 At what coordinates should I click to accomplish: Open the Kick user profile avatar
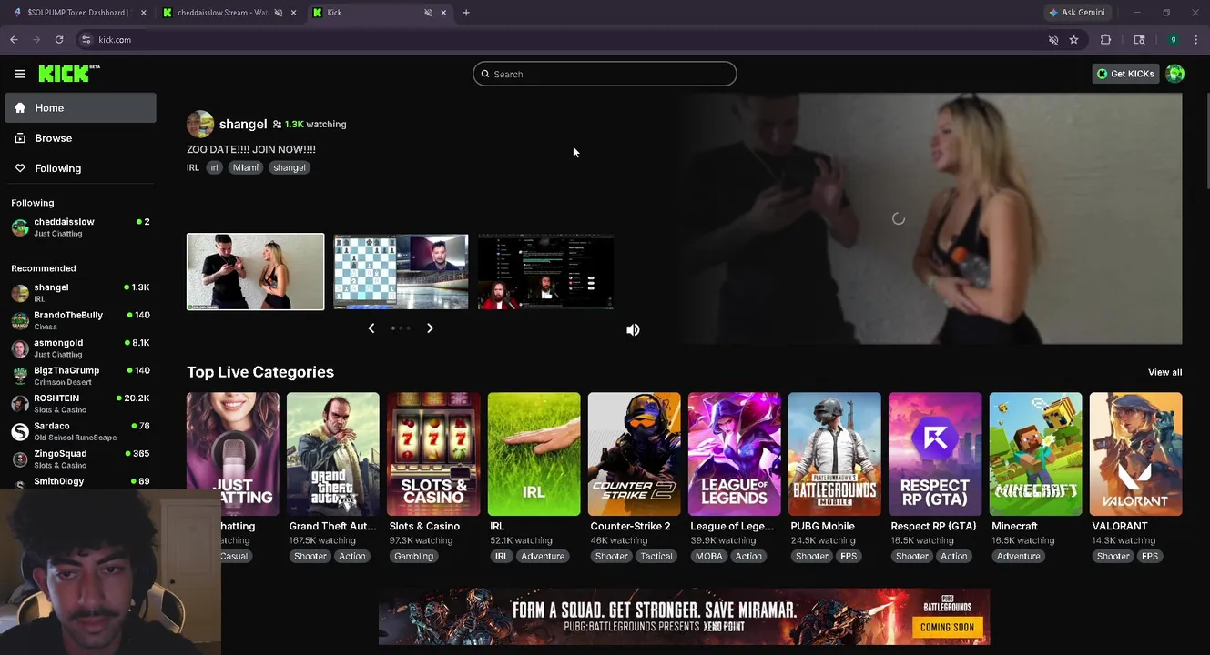(x=1175, y=74)
